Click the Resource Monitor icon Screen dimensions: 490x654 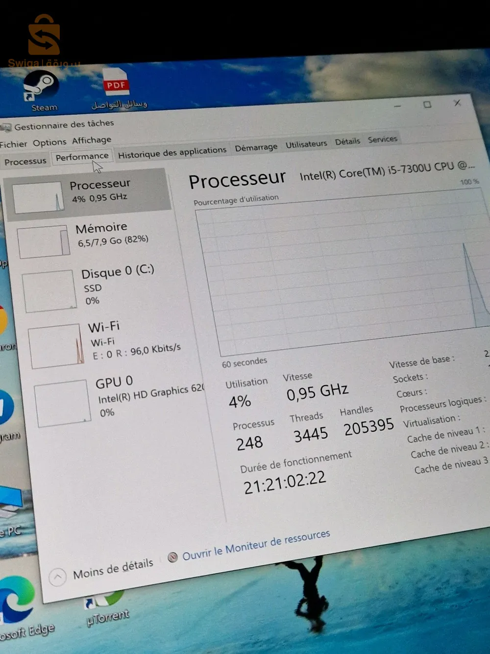pos(172,557)
